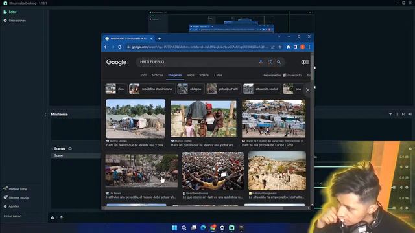The width and height of the screenshot is (415, 233).
Task: Open the Editor section in Streamlabs sidebar
Action: [10, 12]
